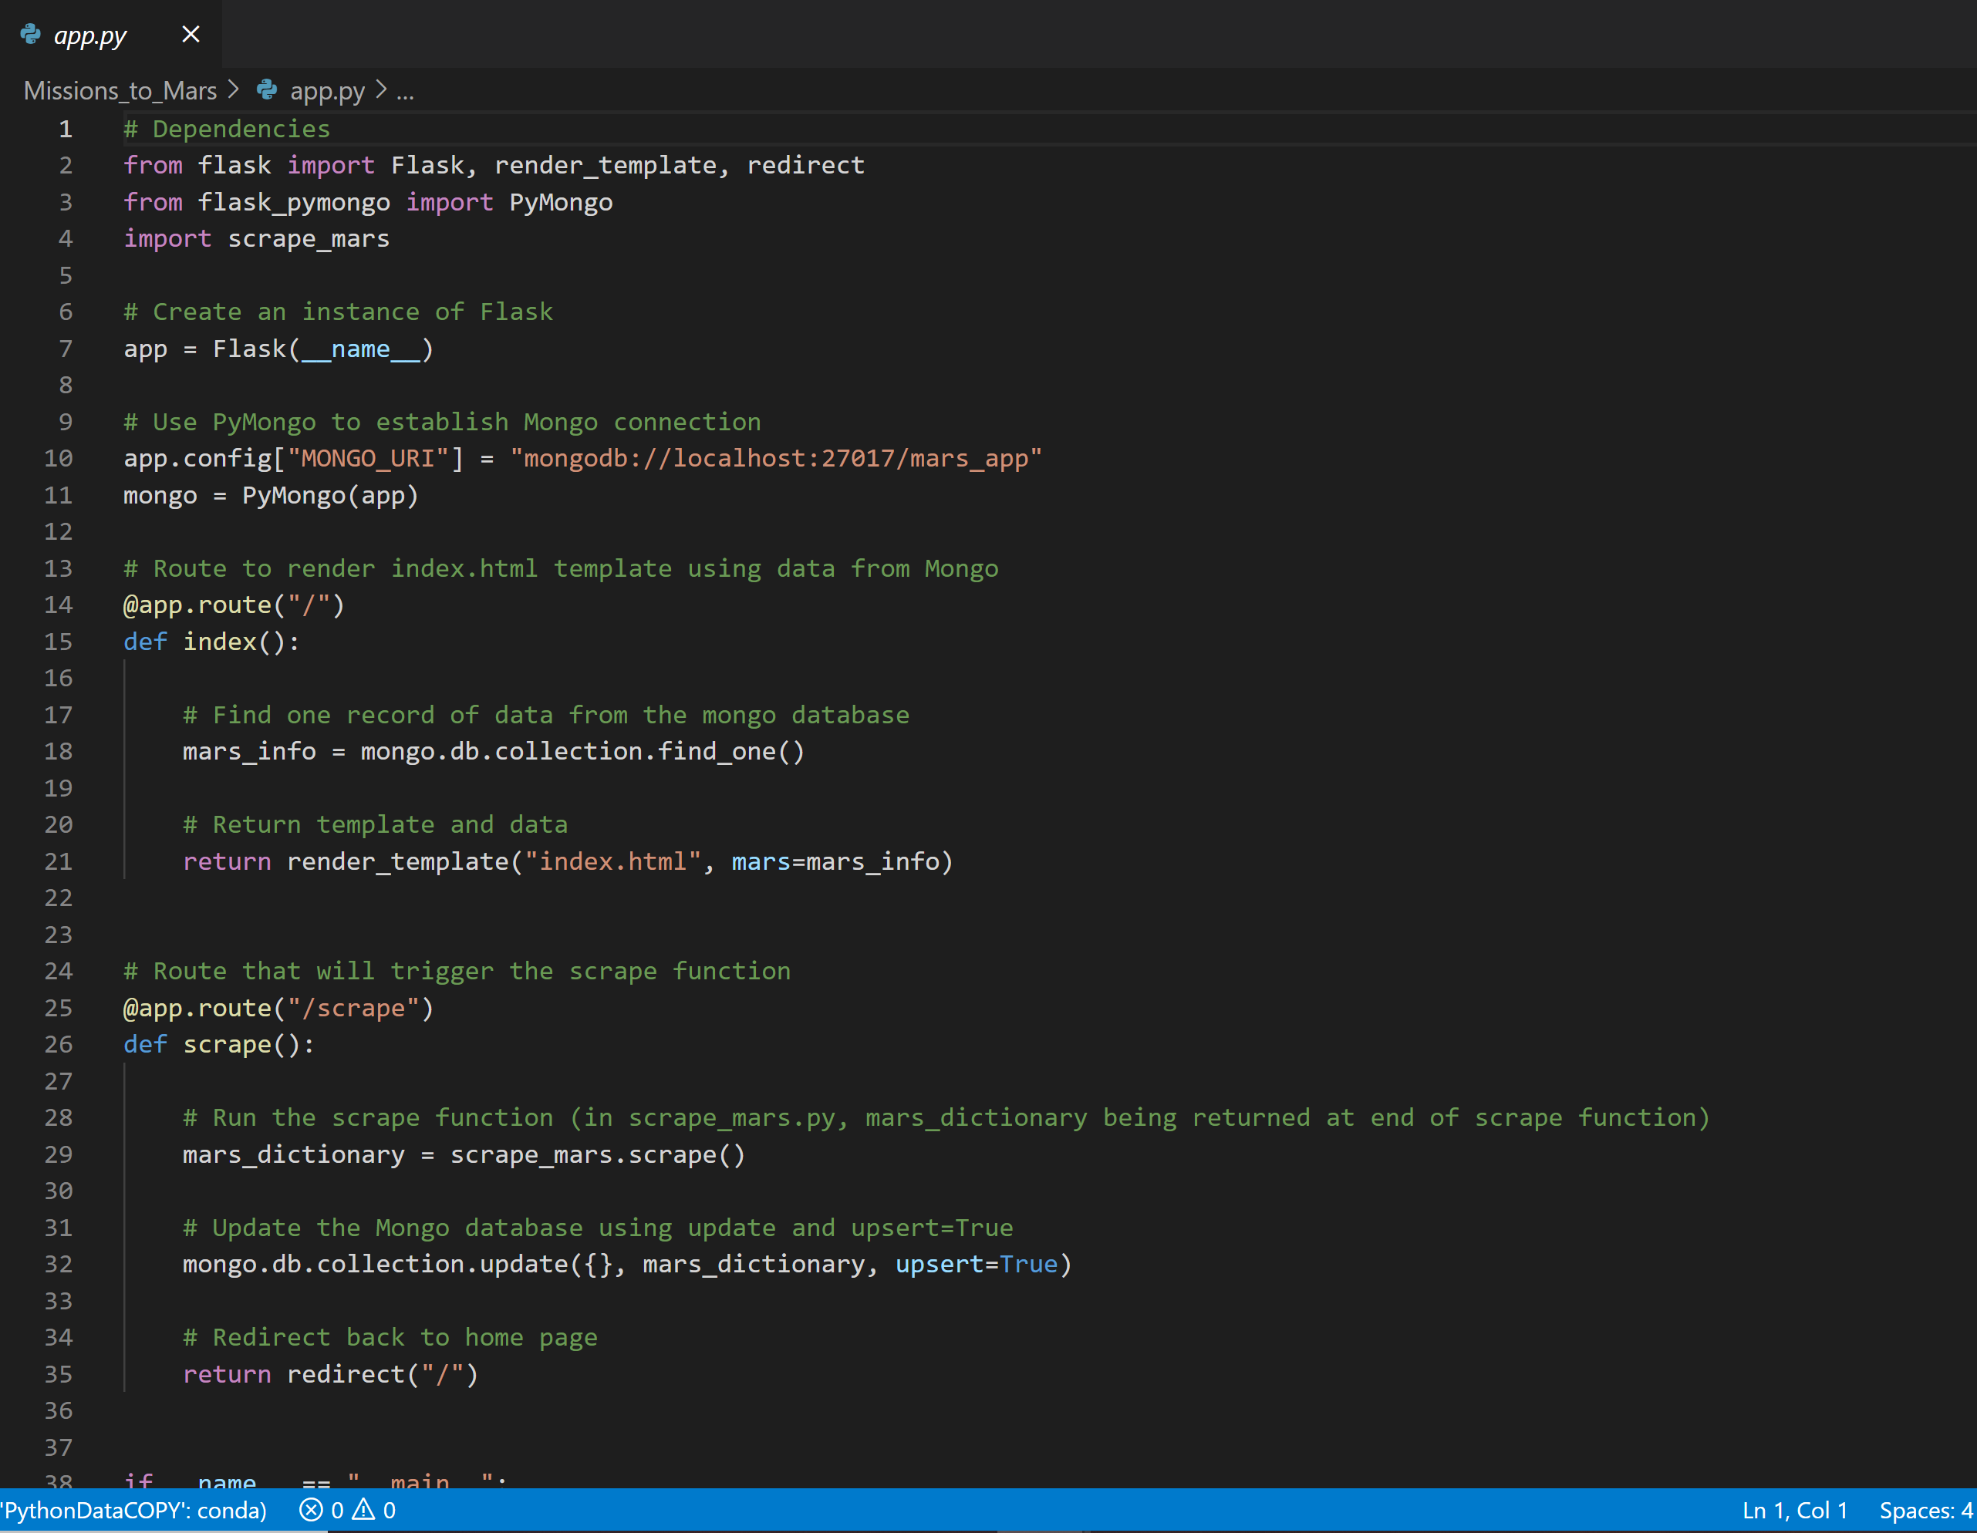Click errors icon in status bar
This screenshot has height=1533, width=1977.
click(x=311, y=1509)
